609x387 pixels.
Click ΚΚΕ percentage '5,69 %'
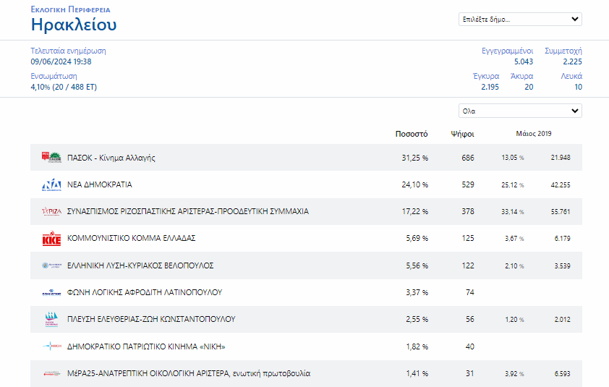click(417, 238)
